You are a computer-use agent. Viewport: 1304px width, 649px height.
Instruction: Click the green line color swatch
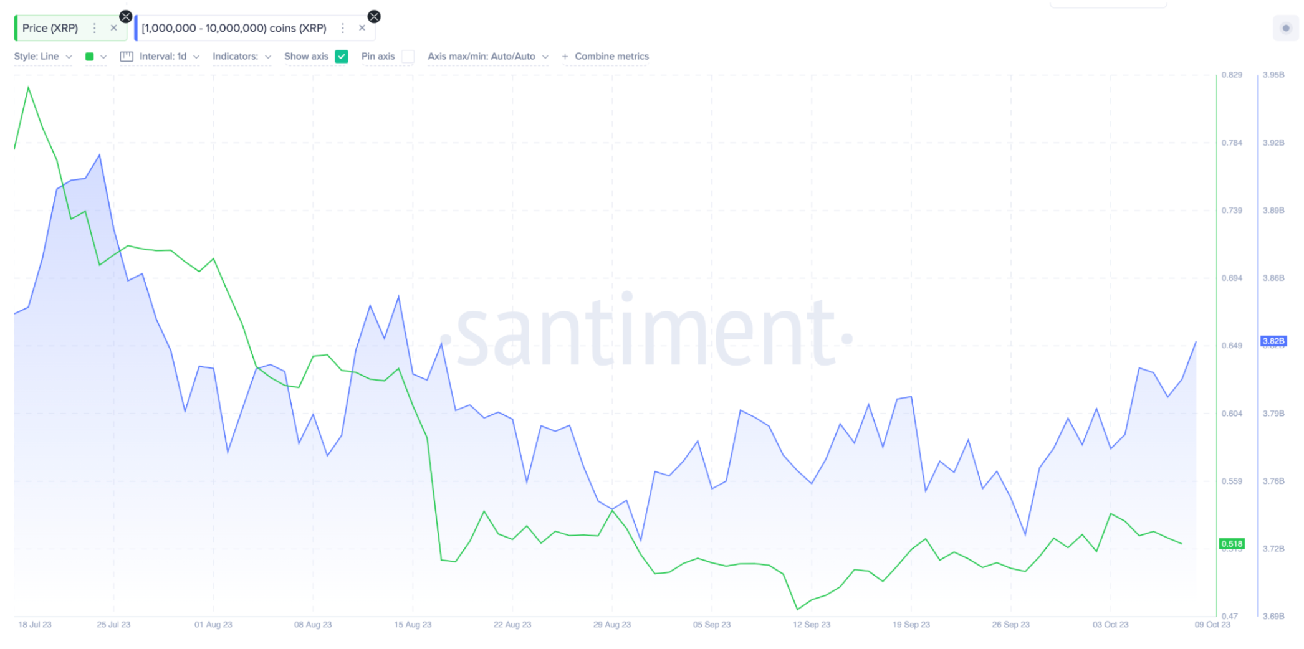pos(89,57)
